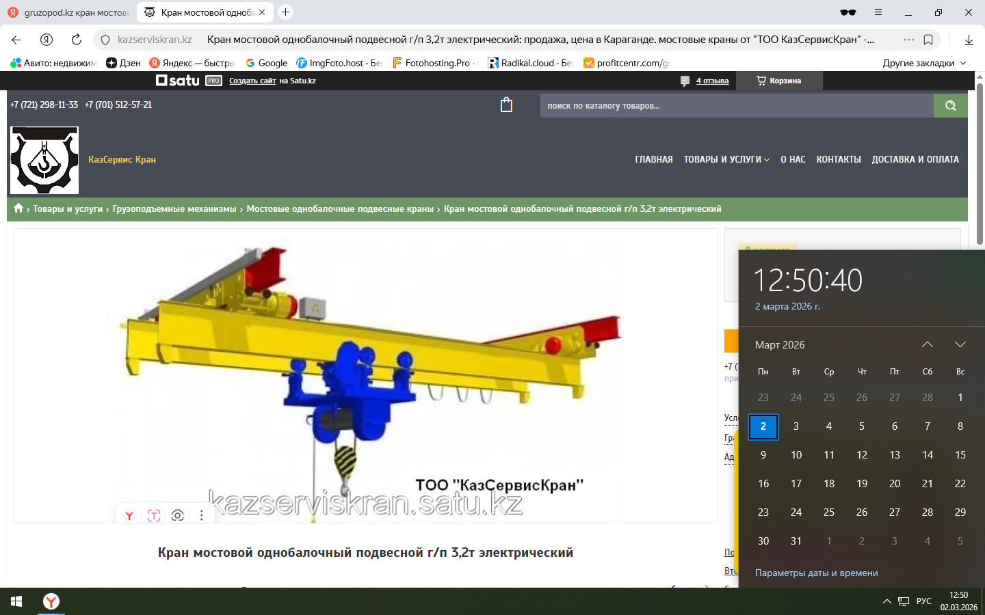The width and height of the screenshot is (985, 615).
Task: Open the browser downloads icon
Action: point(969,40)
